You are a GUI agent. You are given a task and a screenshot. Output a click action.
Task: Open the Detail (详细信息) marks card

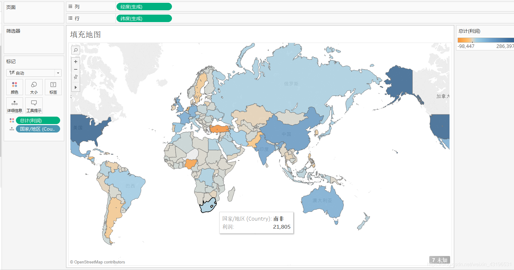click(x=15, y=106)
